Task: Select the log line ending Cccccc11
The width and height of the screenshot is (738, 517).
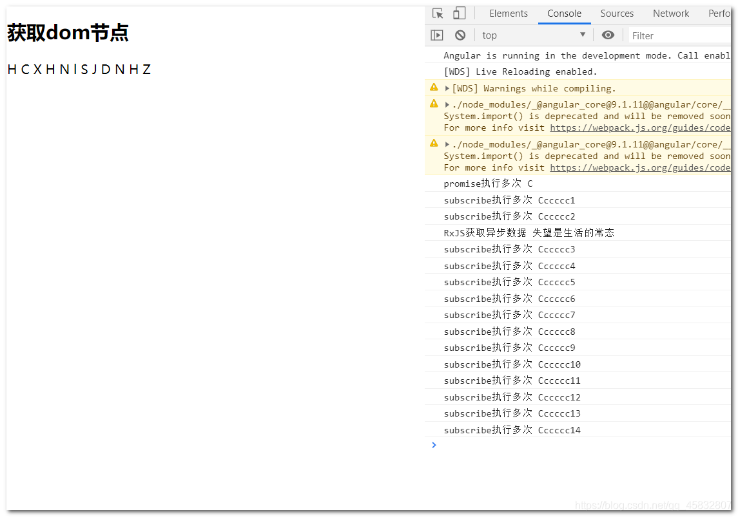Action: point(578,381)
